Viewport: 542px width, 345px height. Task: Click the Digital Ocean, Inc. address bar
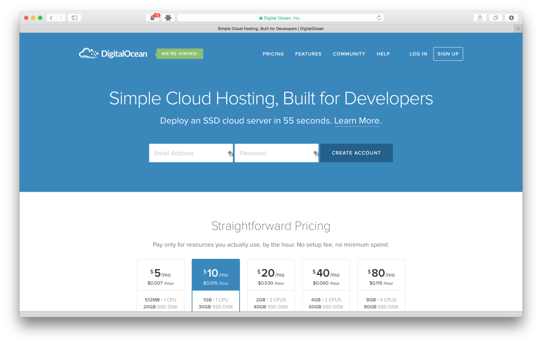click(x=280, y=18)
